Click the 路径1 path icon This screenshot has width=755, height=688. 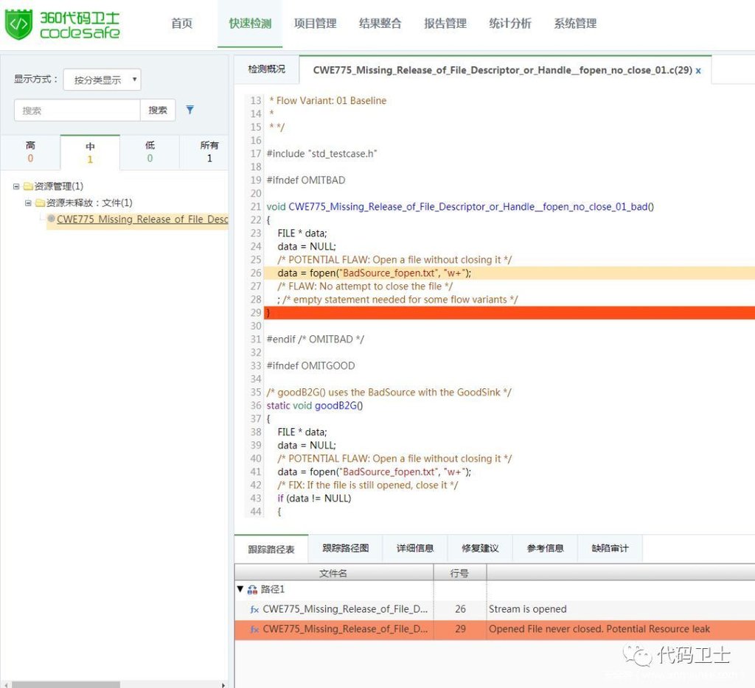pos(252,589)
